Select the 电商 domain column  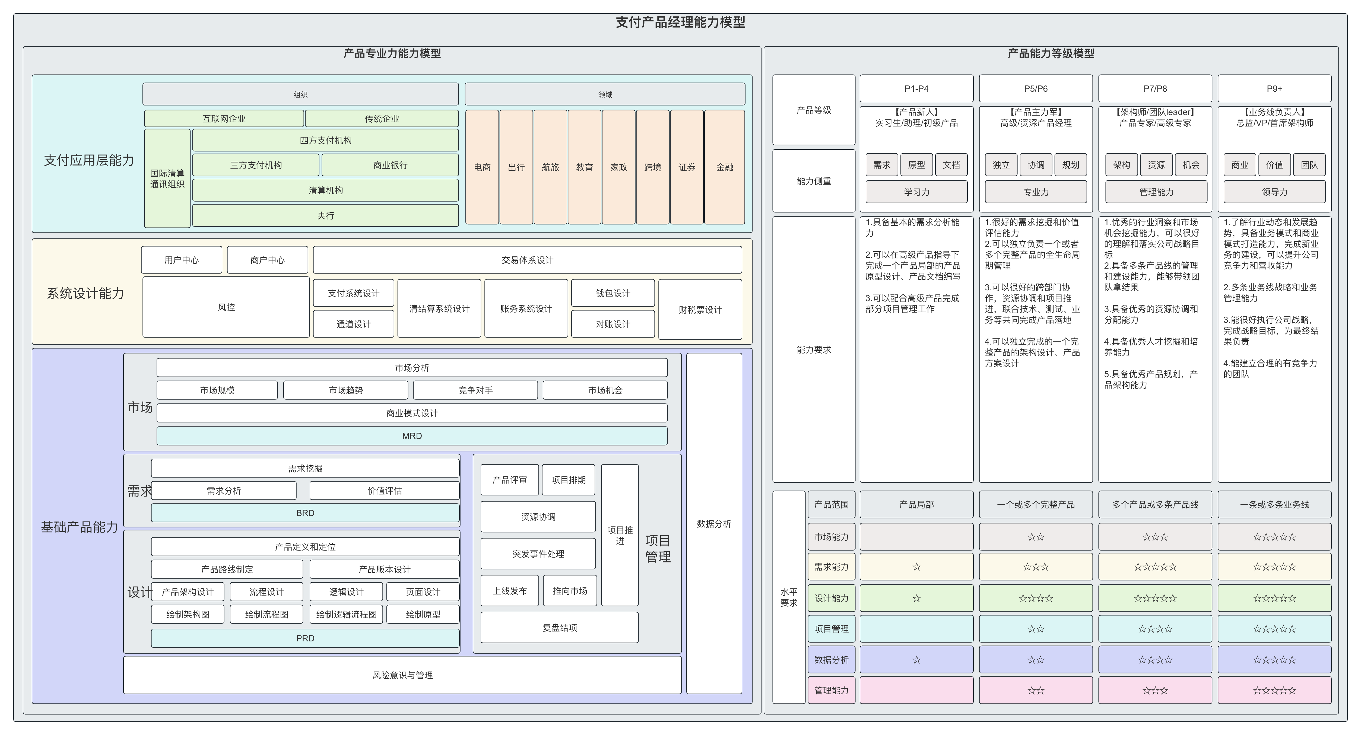(482, 167)
